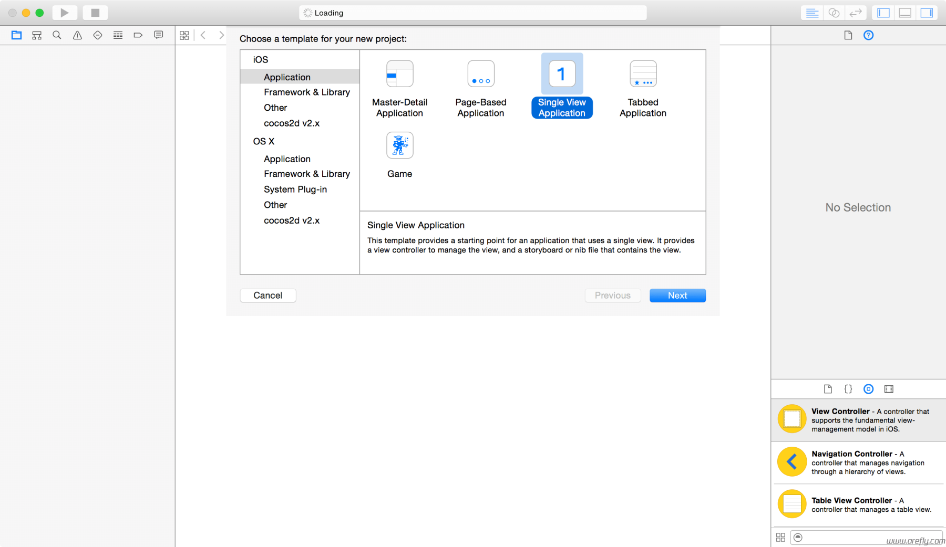
Task: Open forward navigation chevron in jump bar
Action: tap(221, 35)
